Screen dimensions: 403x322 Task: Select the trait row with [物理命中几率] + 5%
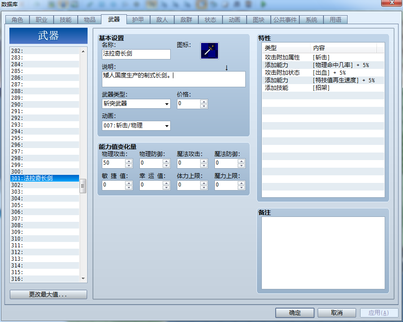tap(323, 65)
